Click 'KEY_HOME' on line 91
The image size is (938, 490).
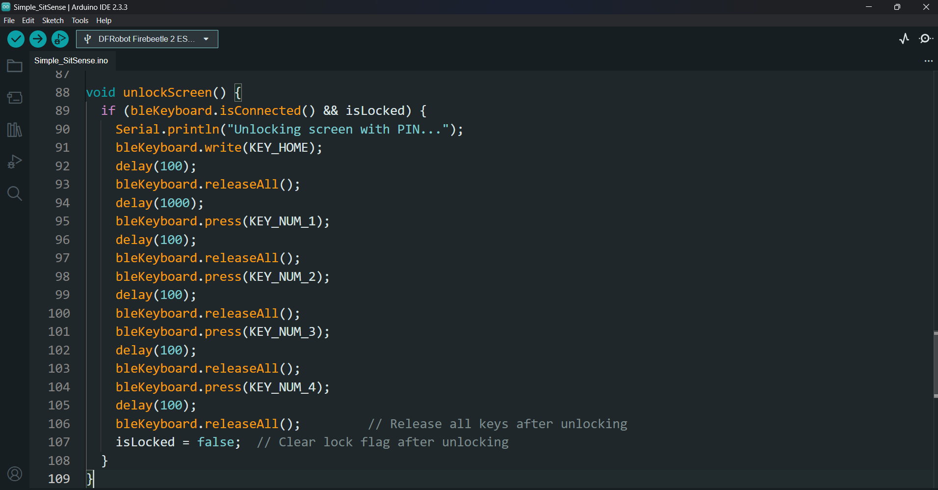279,148
